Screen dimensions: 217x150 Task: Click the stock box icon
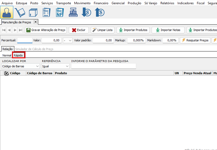click(x=33, y=12)
